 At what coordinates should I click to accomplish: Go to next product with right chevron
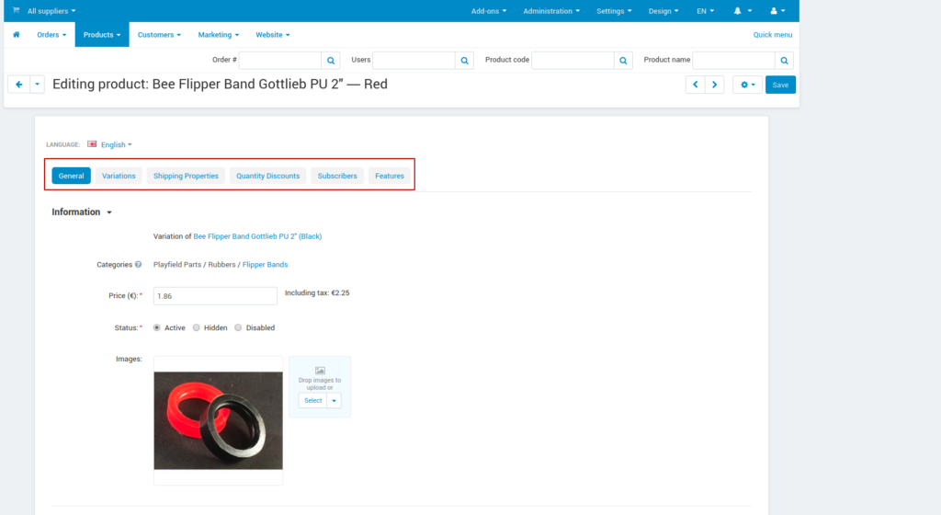(714, 85)
